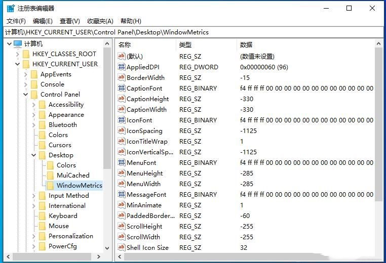386x263 pixels.
Task: Click the IconSpacing string icon
Action: tap(122, 130)
